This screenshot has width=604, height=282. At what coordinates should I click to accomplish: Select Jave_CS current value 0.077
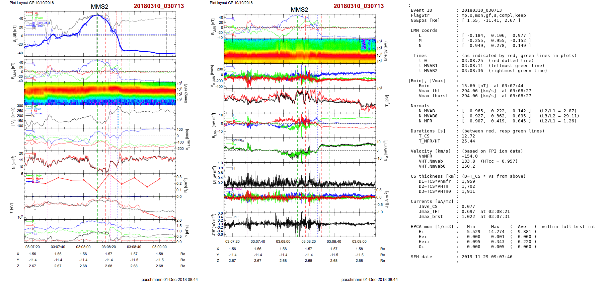[468, 207]
